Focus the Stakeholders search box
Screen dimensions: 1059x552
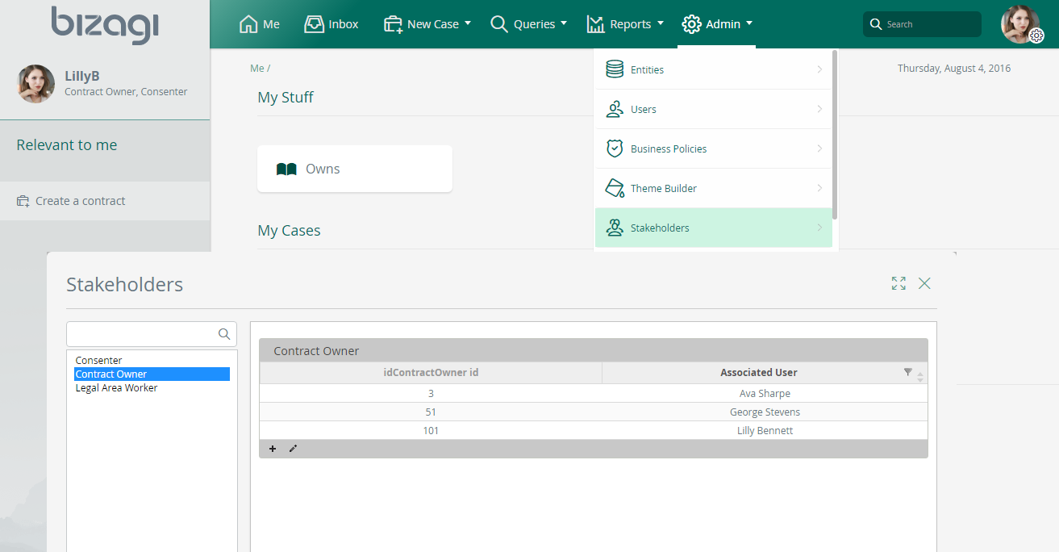point(152,334)
